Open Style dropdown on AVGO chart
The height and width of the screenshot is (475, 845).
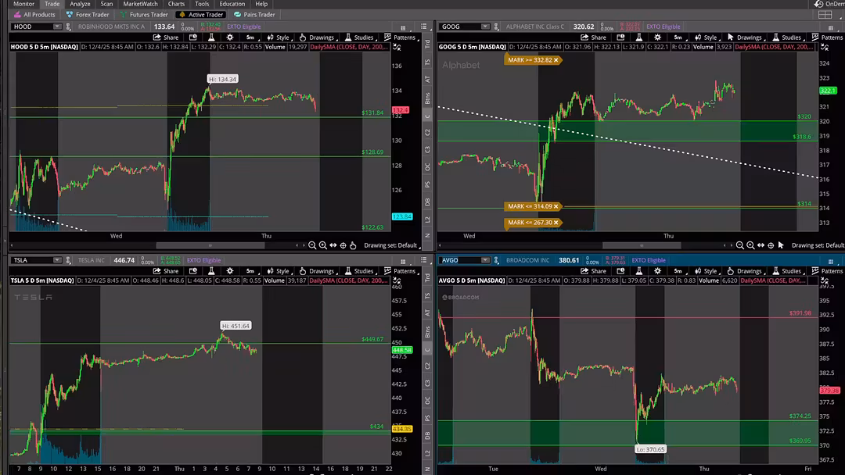coord(705,271)
